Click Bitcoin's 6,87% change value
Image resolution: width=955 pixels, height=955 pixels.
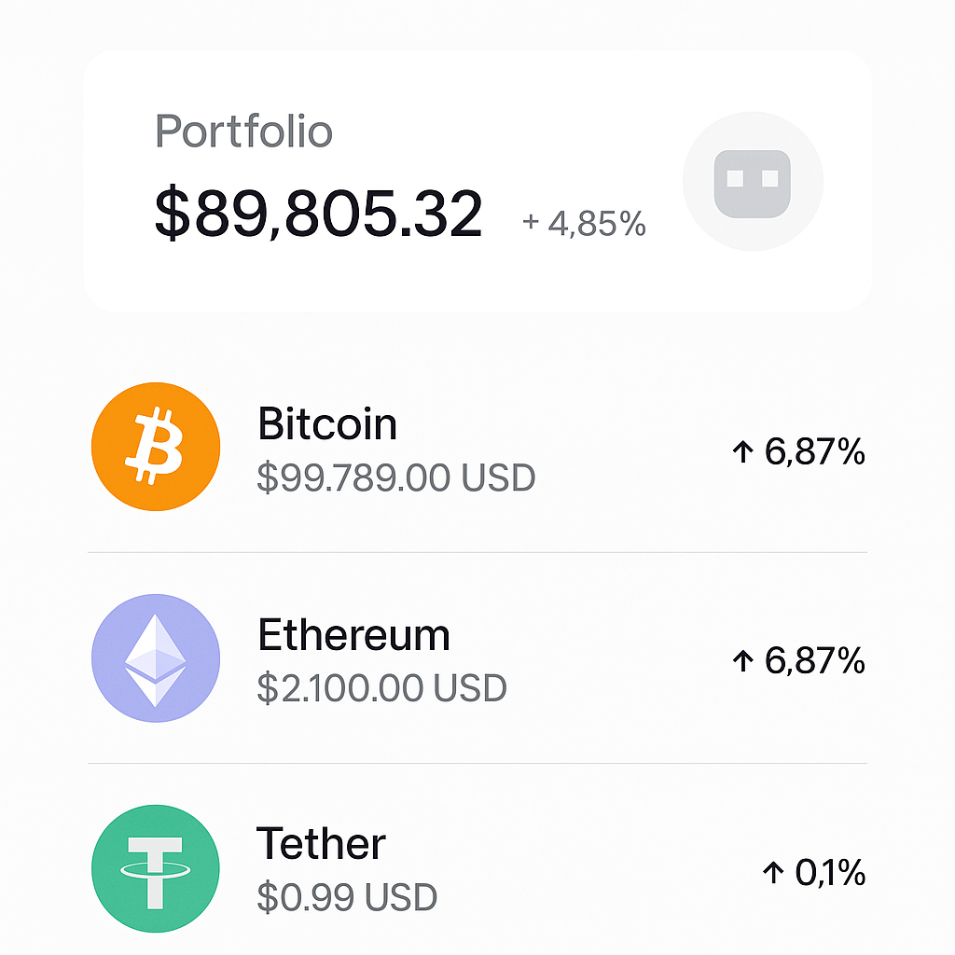click(x=815, y=452)
